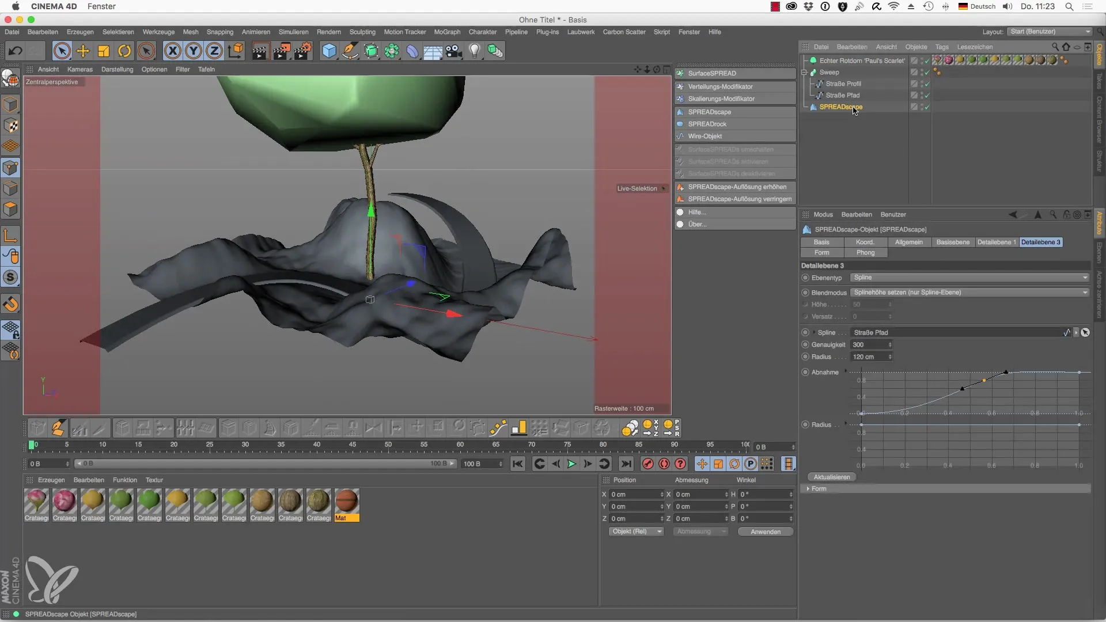This screenshot has width=1106, height=622.
Task: Click the frame range slider bar
Action: pyautogui.click(x=265, y=464)
